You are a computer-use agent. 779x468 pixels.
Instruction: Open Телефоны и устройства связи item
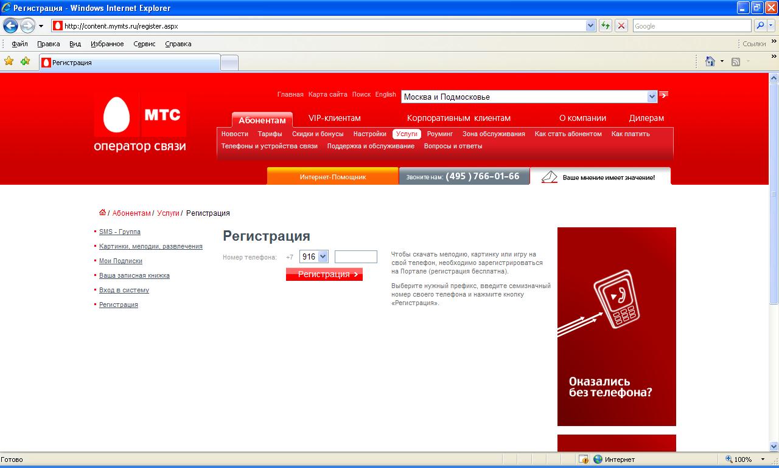(x=270, y=146)
